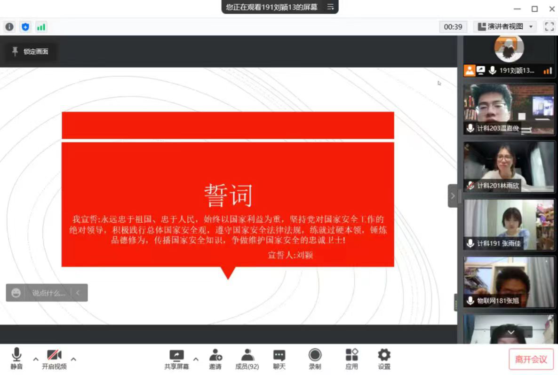Open the screen viewing options menu at top
558x375 pixels.
331,7
